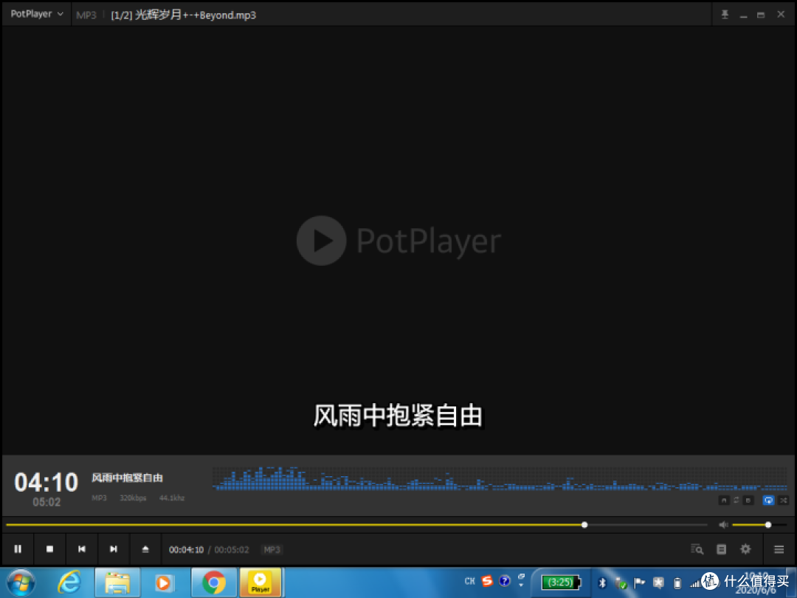The width and height of the screenshot is (797, 598).
Task: Click the safely remove hardware tray icon
Action: point(621,583)
